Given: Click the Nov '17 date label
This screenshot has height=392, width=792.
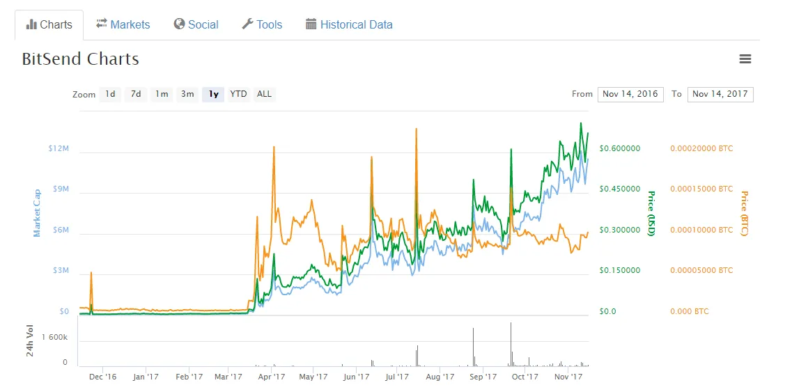Looking at the screenshot, I should 568,377.
